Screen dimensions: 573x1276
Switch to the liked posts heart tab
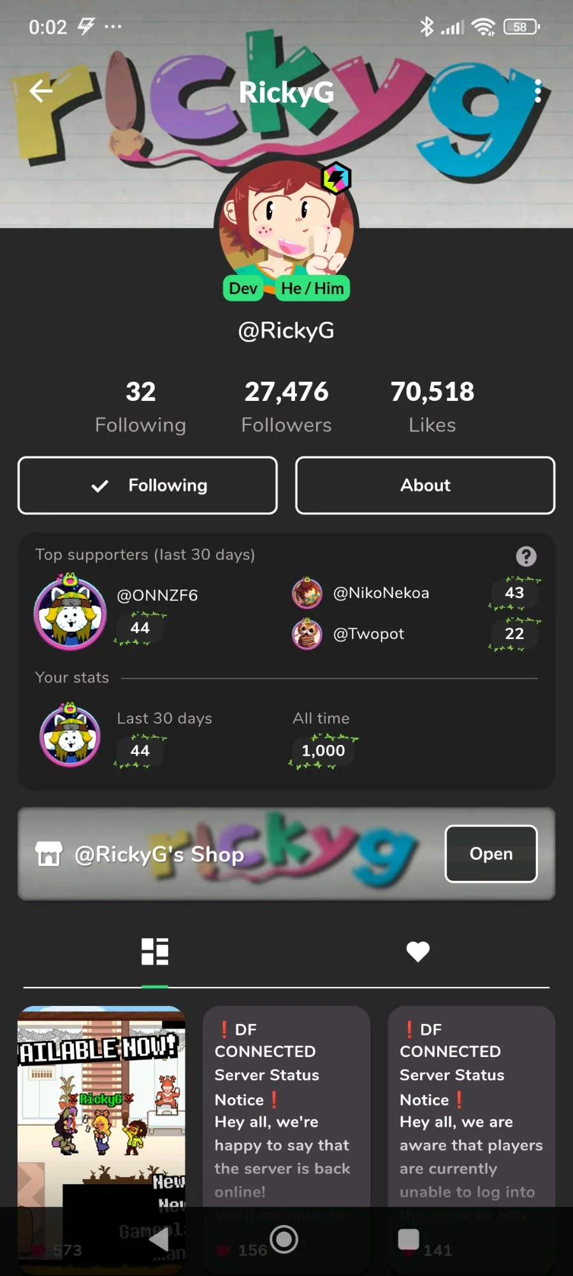[418, 951]
